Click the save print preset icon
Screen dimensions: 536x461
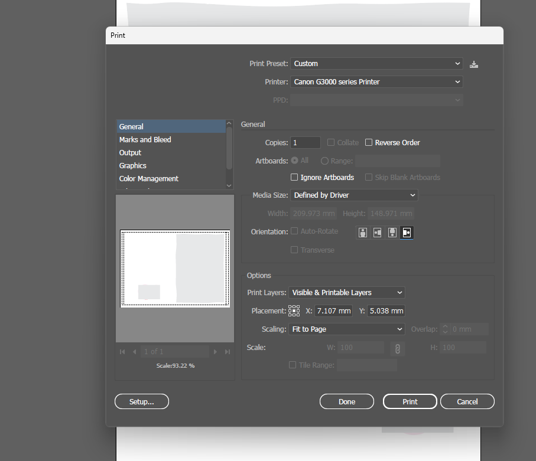[474, 64]
